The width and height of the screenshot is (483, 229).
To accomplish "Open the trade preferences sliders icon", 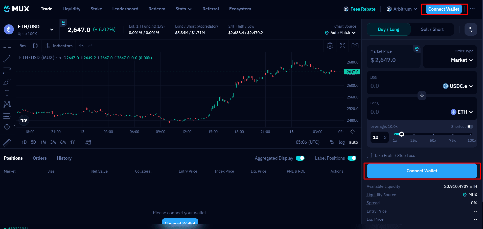I will pyautogui.click(x=471, y=29).
